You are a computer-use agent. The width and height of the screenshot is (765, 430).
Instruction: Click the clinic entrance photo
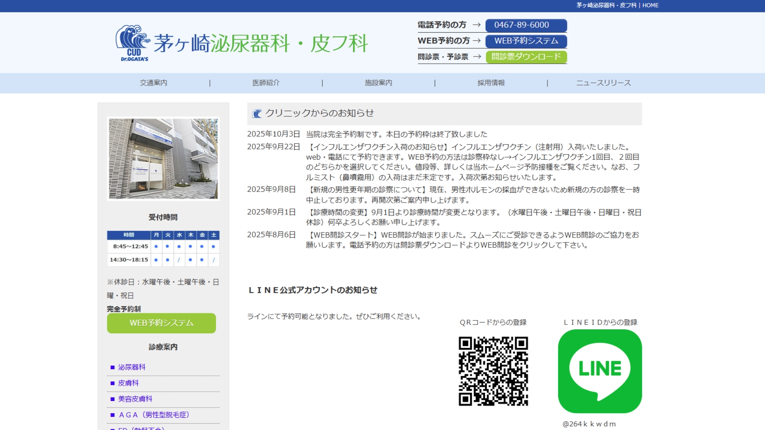click(162, 158)
